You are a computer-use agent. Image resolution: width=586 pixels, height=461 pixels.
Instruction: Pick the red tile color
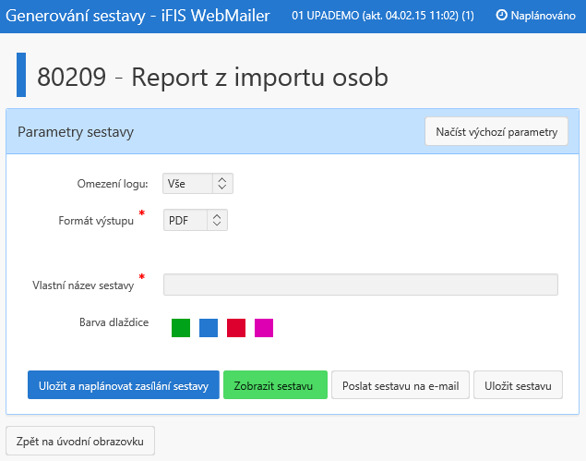pyautogui.click(x=236, y=328)
